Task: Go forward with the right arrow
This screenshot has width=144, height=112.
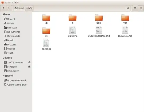Action: [9, 8]
